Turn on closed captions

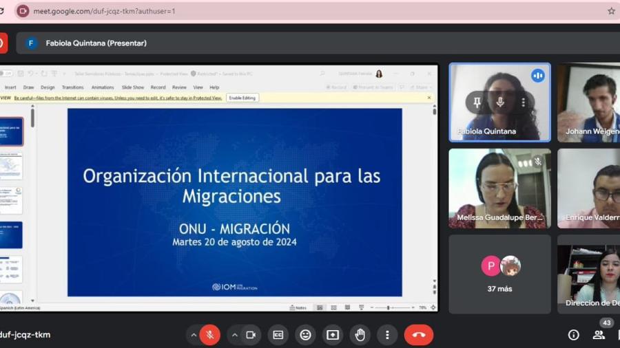pyautogui.click(x=278, y=335)
